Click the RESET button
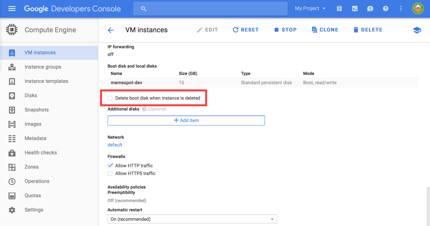 246,30
